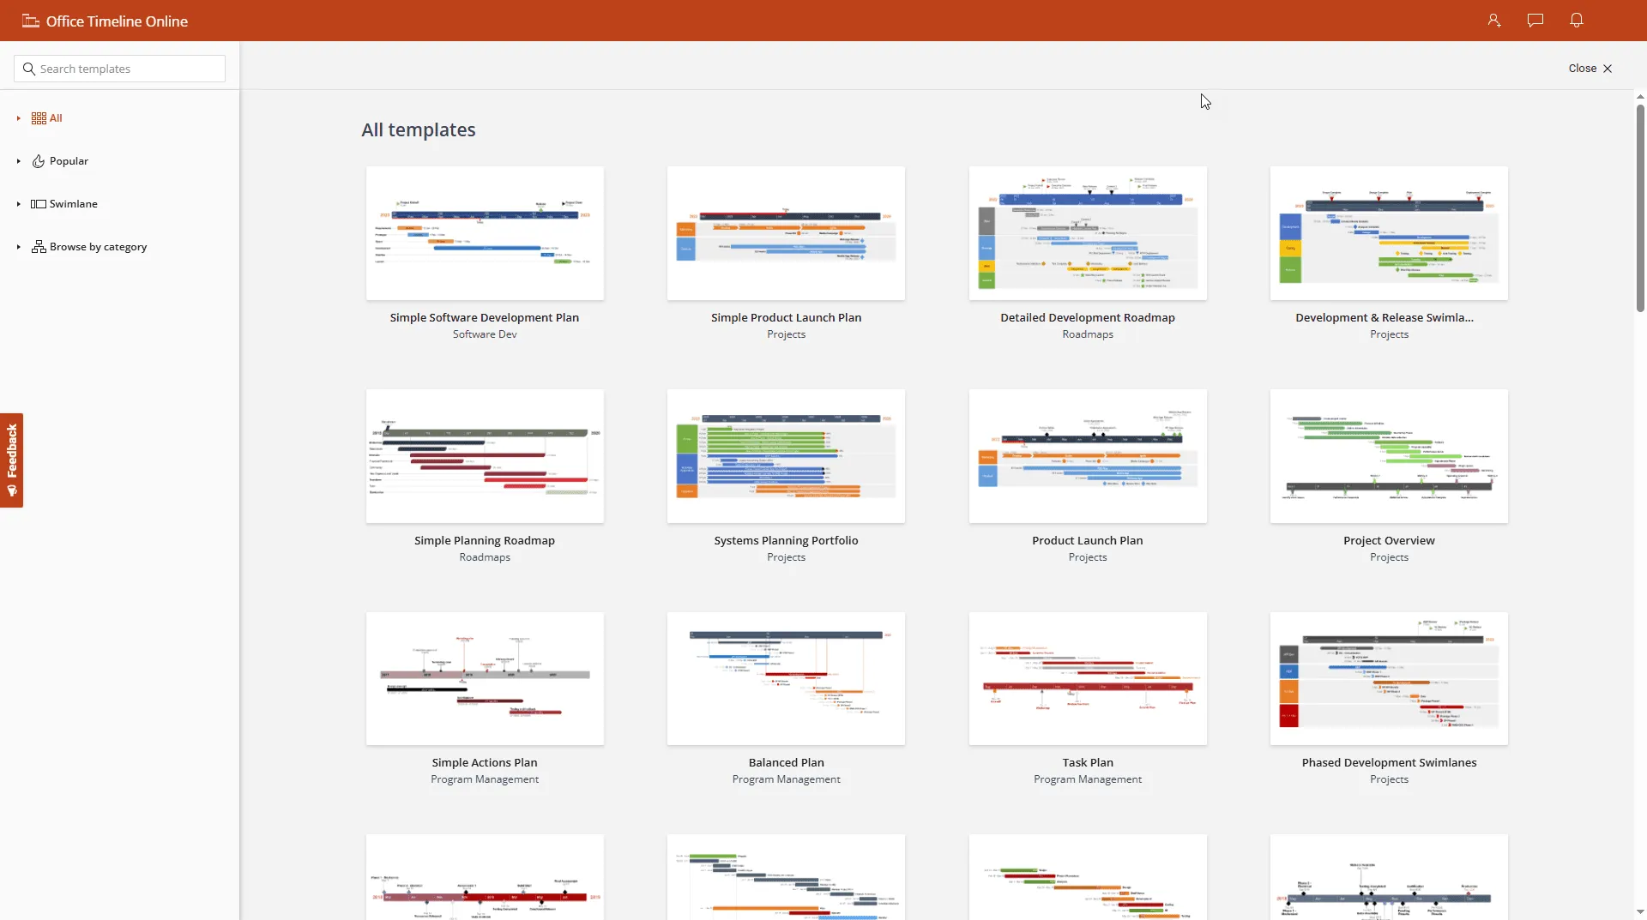Viewport: 1647px width, 920px height.
Task: Open the user account profile icon
Action: pyautogui.click(x=1493, y=21)
